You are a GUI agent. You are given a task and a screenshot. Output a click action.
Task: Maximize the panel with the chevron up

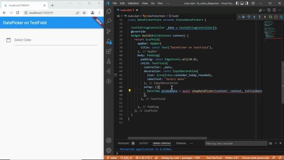point(276,143)
